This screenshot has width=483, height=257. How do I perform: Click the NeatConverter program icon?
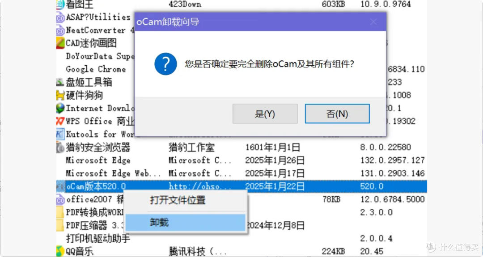pos(60,30)
